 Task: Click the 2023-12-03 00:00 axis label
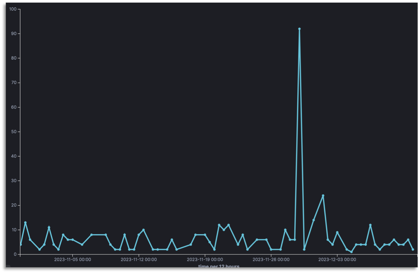coord(337,259)
